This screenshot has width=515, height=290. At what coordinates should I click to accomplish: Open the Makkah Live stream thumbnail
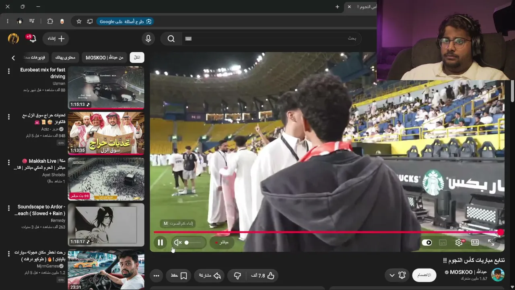coord(106,179)
